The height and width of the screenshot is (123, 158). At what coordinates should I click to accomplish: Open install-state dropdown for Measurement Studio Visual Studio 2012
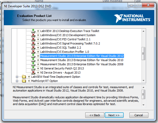pos(38,56)
